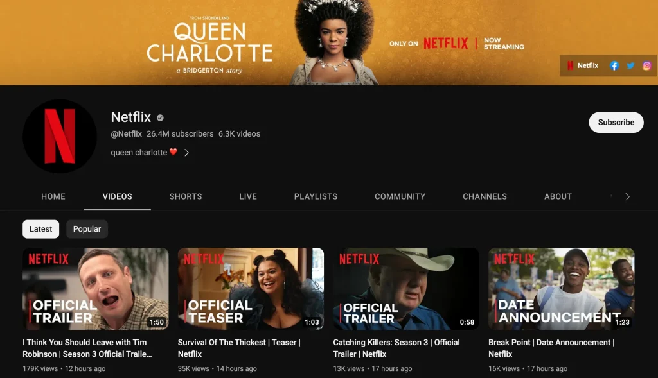Click the verified badge next to Netflix
The width and height of the screenshot is (658, 378).
(159, 117)
